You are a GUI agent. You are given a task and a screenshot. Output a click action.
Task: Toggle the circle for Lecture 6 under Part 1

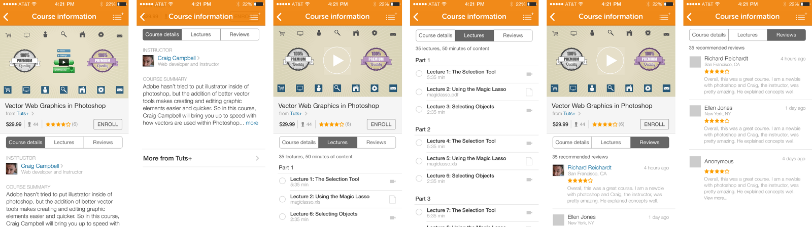(282, 216)
